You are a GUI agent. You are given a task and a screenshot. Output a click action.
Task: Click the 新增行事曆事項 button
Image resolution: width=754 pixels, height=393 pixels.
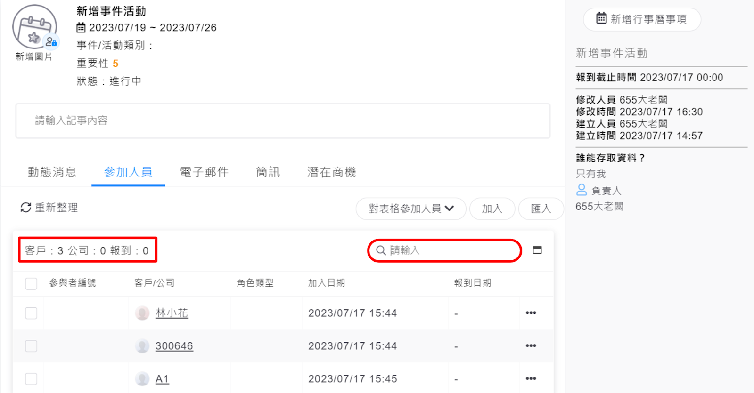tap(641, 19)
